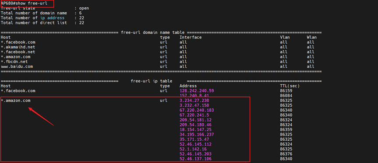Image resolution: width=378 pixels, height=163 pixels.
Task: Click the Interface "all" in the *.fbcdn.net row
Action: pos(183,62)
